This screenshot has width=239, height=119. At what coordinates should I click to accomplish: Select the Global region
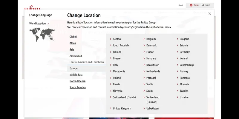pyautogui.click(x=73, y=37)
